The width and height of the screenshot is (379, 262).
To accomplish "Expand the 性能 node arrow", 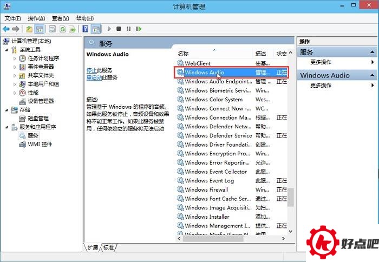I will coord(15,93).
